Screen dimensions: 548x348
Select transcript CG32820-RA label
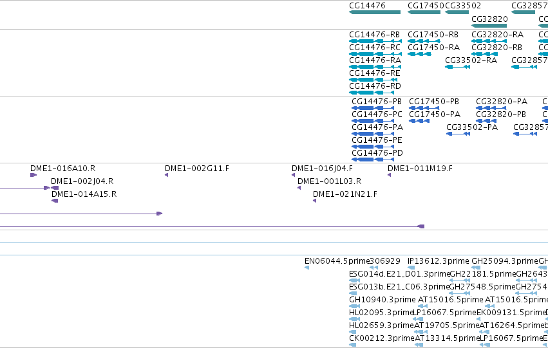(x=497, y=35)
